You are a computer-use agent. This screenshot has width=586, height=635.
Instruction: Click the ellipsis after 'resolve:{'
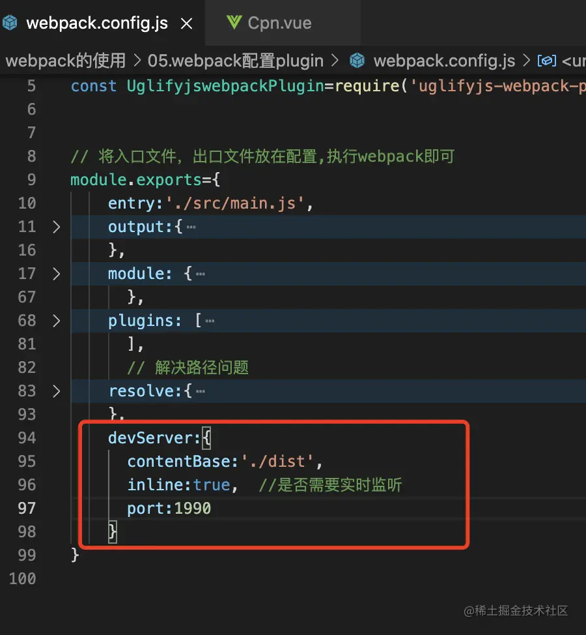click(x=200, y=392)
